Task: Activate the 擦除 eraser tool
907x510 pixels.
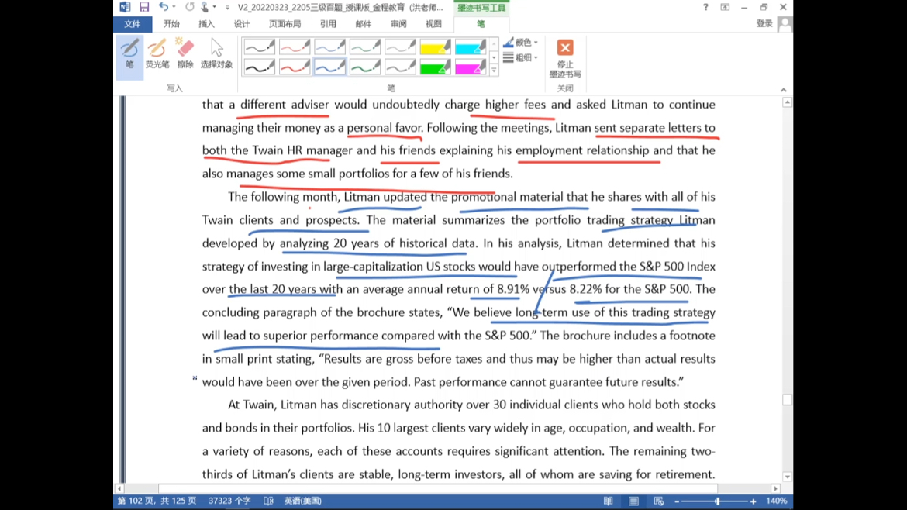Action: coord(185,55)
